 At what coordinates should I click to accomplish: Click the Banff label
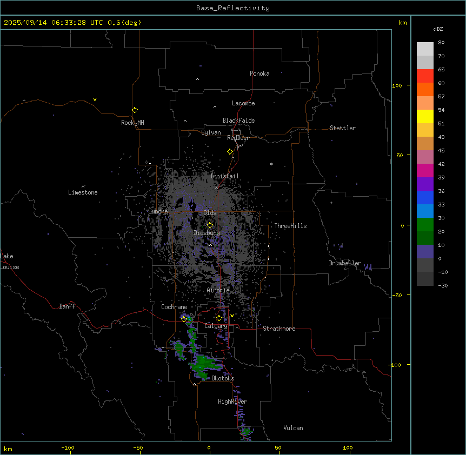pos(67,306)
